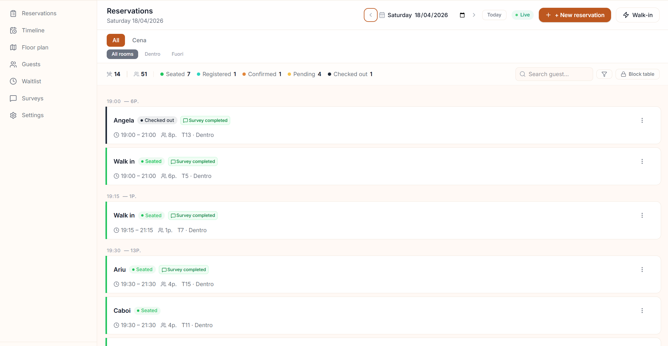Click the filter funnel icon
The width and height of the screenshot is (668, 346).
[604, 74]
